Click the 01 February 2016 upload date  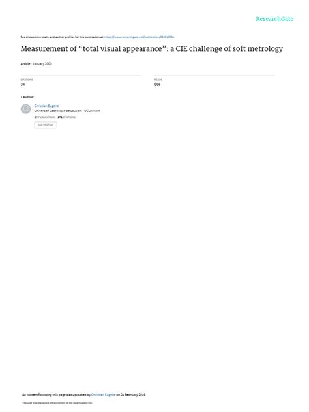click(x=133, y=395)
